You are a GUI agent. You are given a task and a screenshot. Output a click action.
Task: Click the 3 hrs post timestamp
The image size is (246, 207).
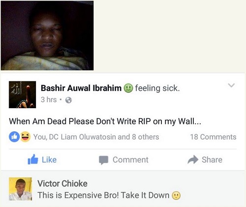(49, 100)
